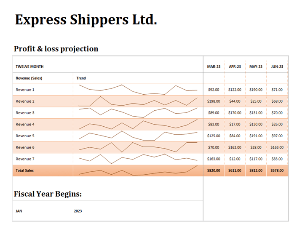The width and height of the screenshot is (305, 237).
Task: Select the APR-23 column header
Action: pos(235,67)
